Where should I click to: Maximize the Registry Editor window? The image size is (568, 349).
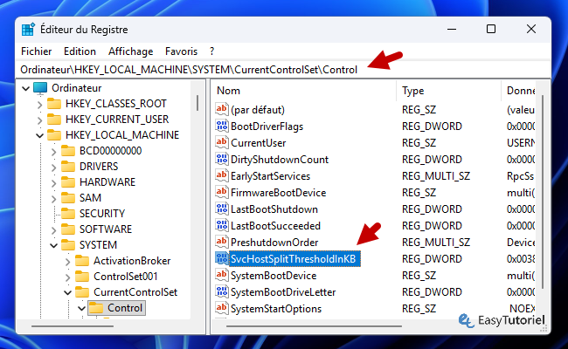point(491,29)
